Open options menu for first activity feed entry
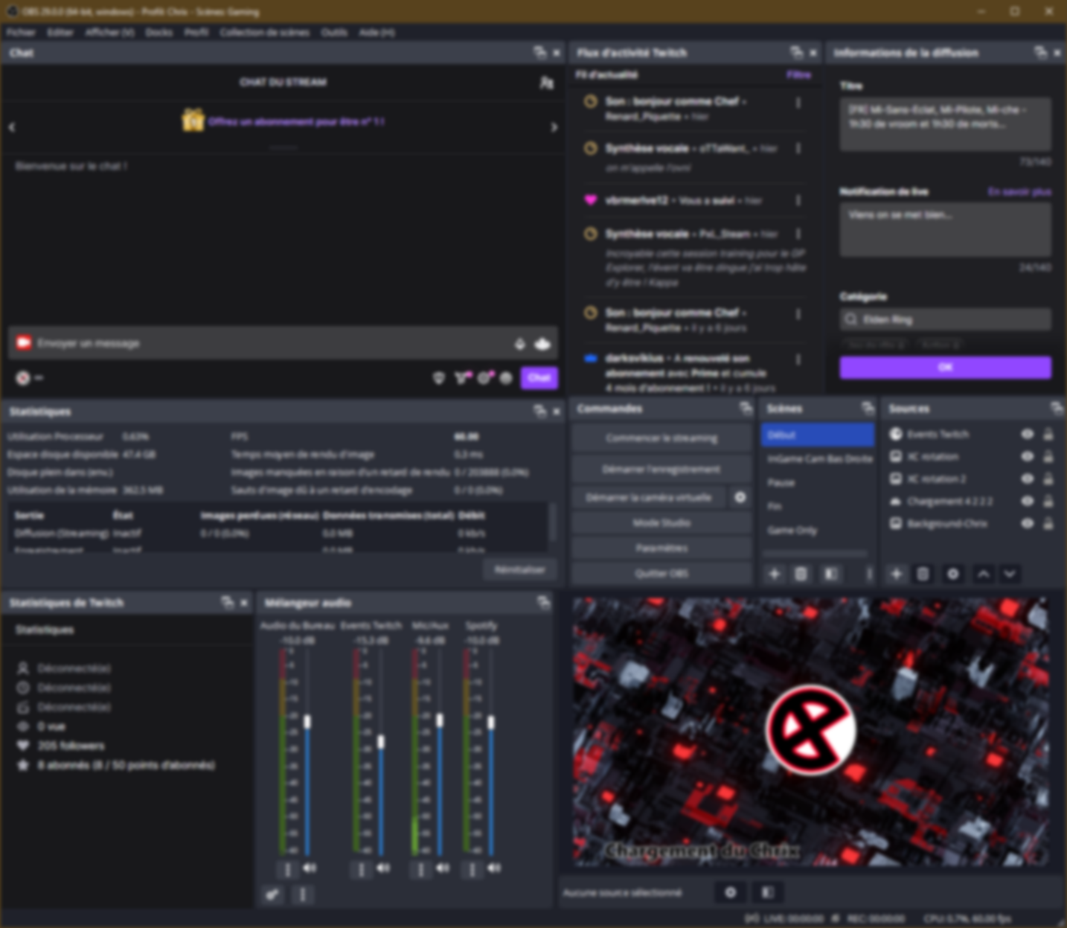The width and height of the screenshot is (1067, 928). coord(798,103)
